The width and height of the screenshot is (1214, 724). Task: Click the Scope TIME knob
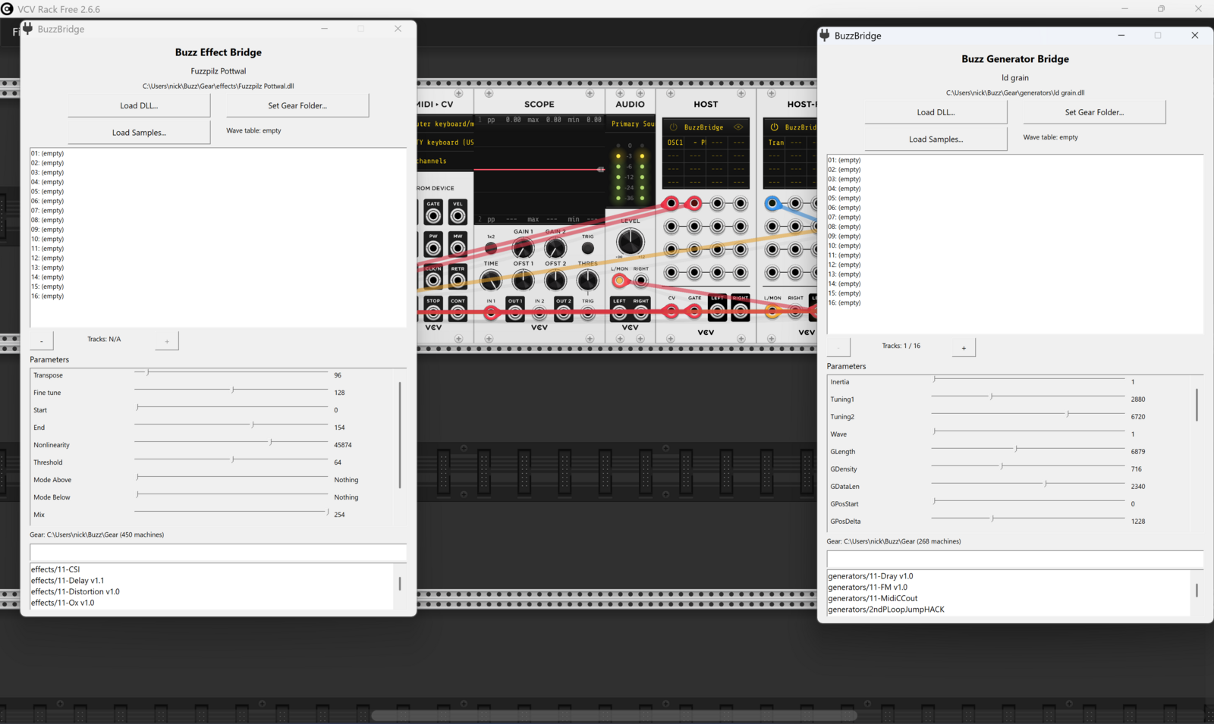click(x=491, y=281)
